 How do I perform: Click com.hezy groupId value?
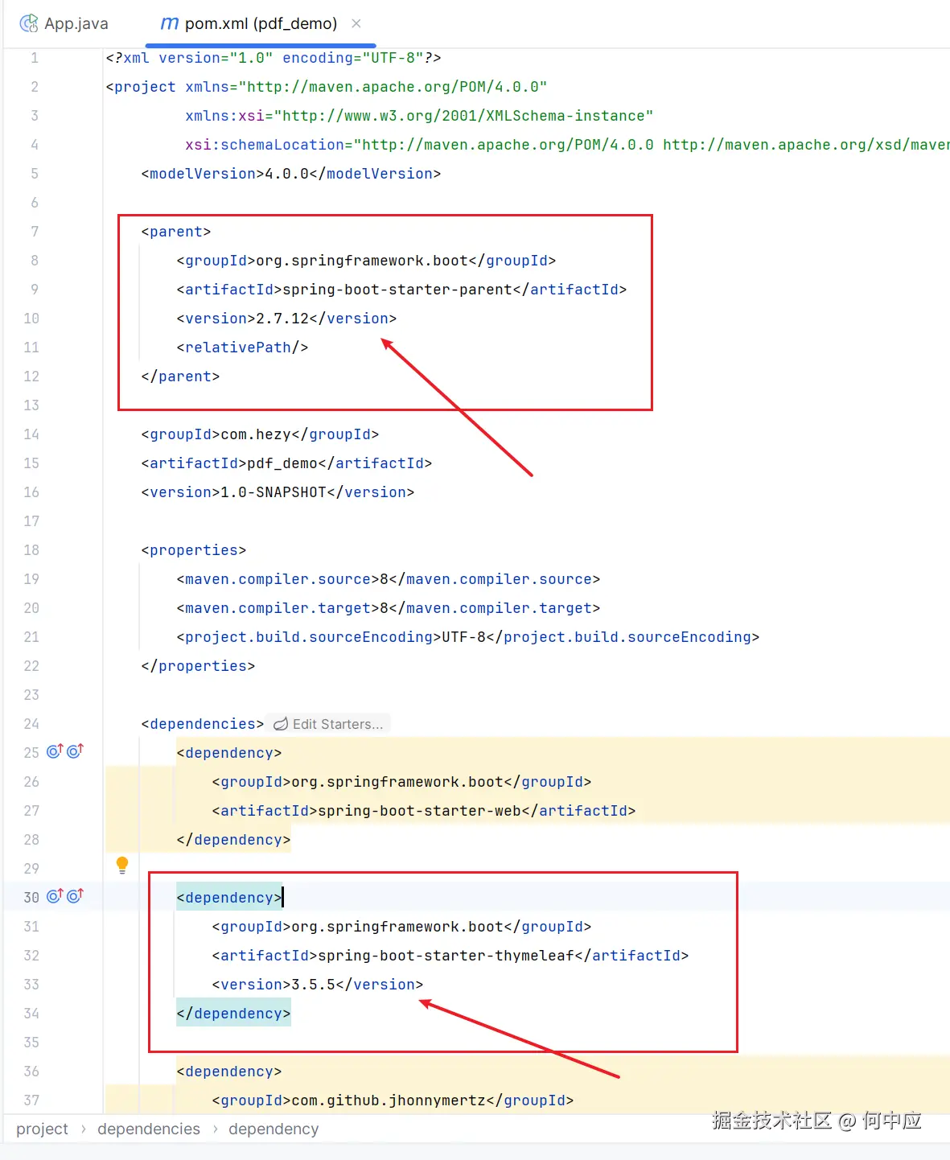(x=256, y=434)
